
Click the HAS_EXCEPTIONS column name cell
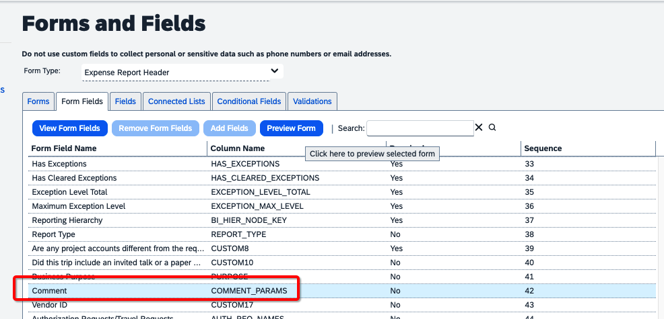(x=245, y=163)
